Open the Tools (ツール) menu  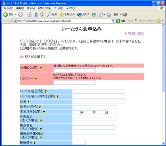coord(59,8)
